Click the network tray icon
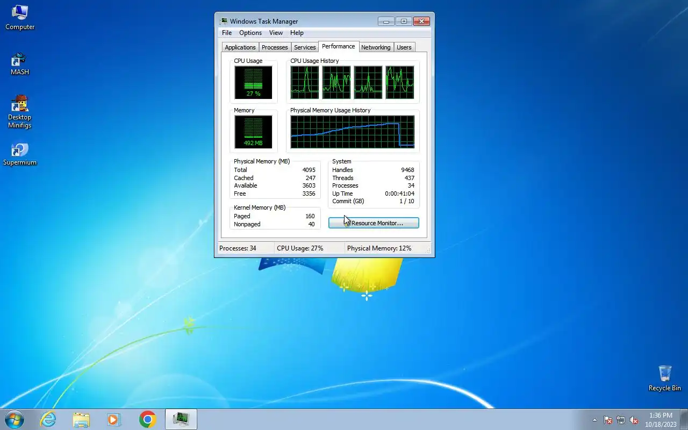This screenshot has width=688, height=430. 621,420
